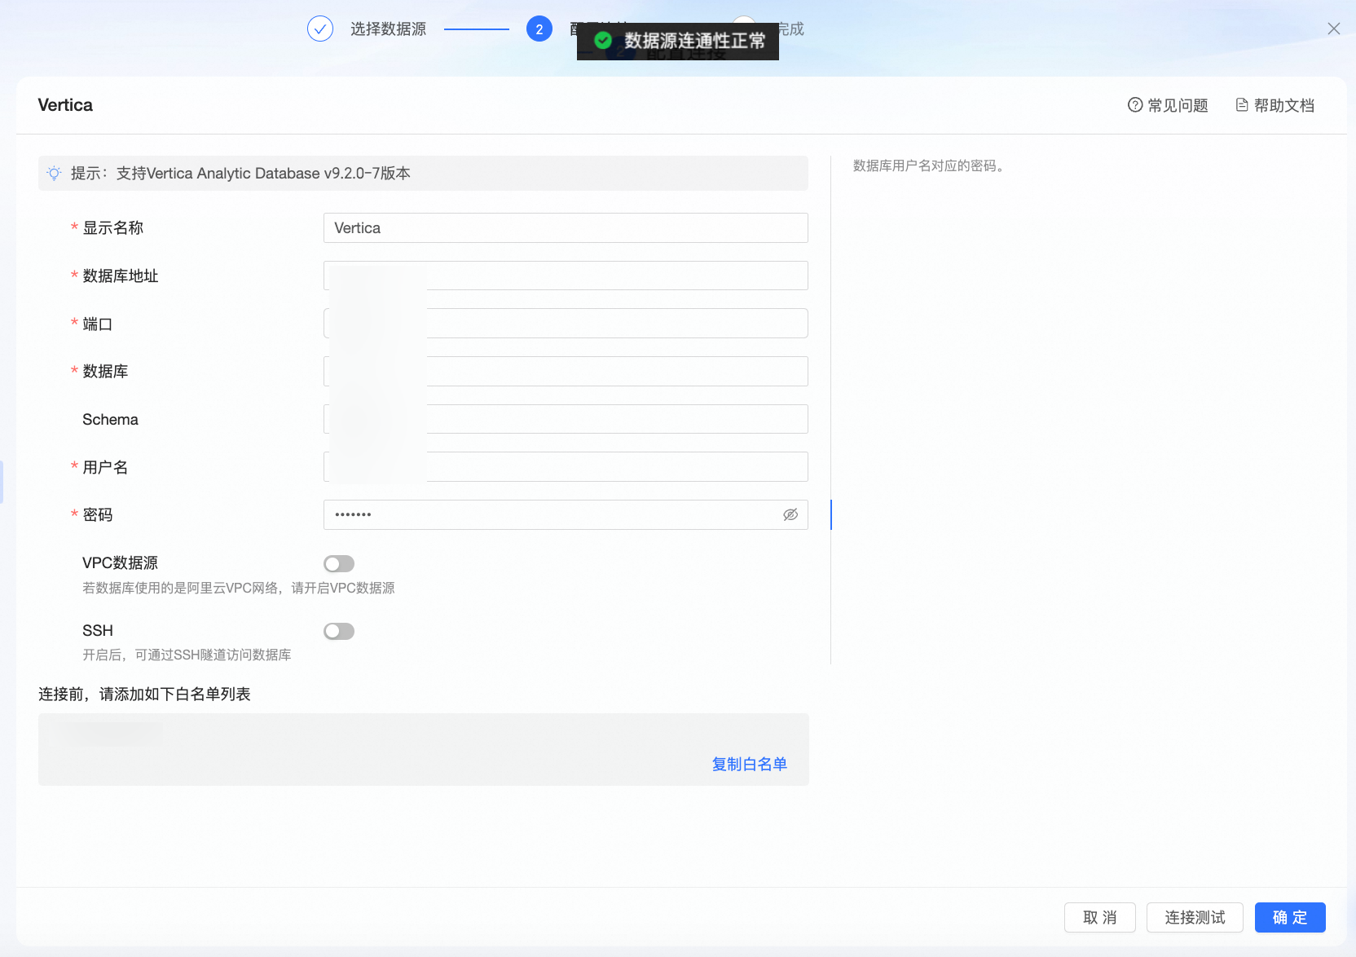Run the 连接测试 connection test
The height and width of the screenshot is (957, 1356).
point(1195,917)
